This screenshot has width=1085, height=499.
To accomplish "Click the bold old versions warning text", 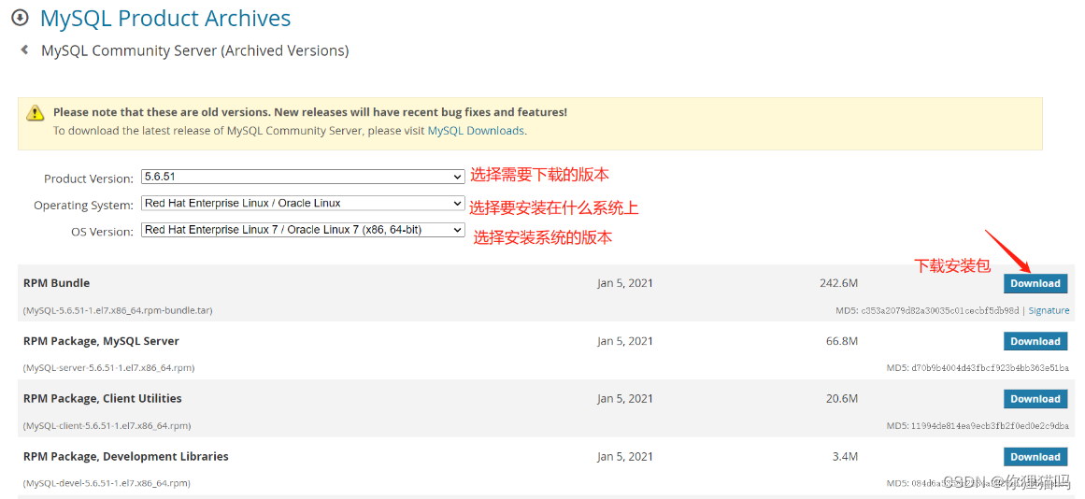I will click(310, 112).
